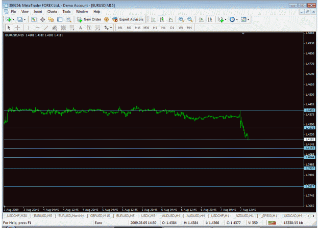Image resolution: width=319 pixels, height=228 pixels.
Task: Set timeframe to D1
Action: [172, 28]
